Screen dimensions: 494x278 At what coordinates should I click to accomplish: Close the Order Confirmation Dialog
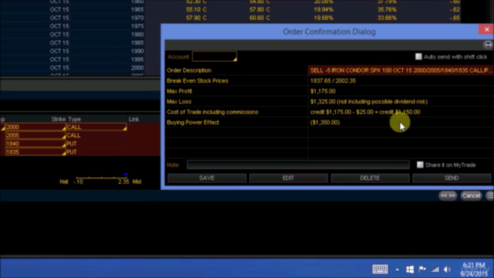tap(486, 29)
